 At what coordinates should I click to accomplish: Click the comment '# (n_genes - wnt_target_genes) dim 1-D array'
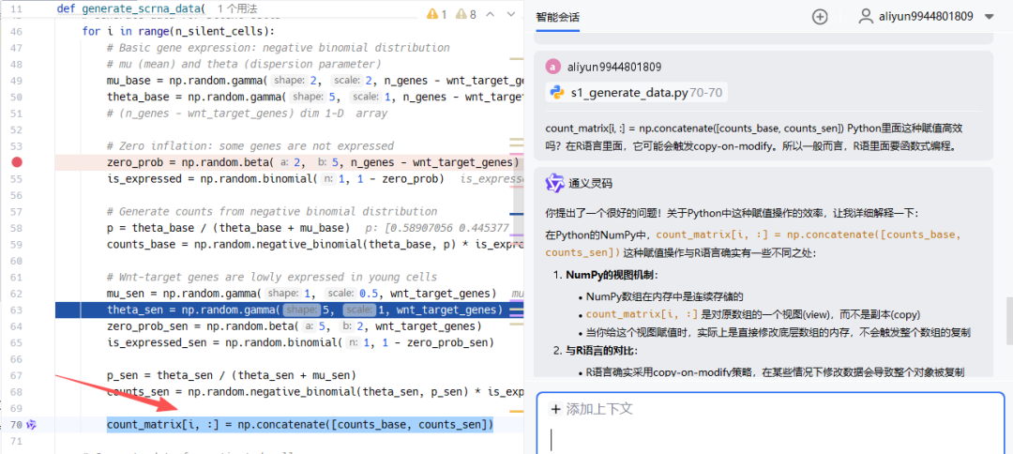[247, 113]
